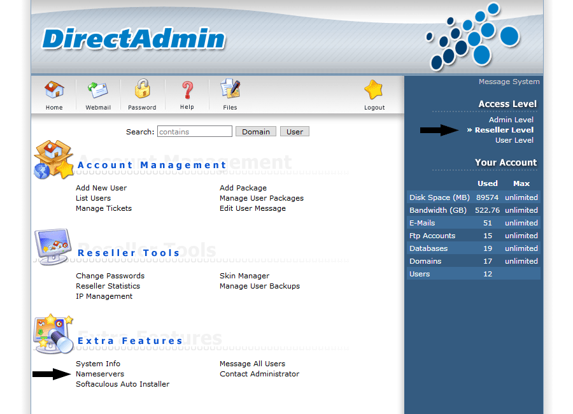
Task: Click the Password padlock icon
Action: click(142, 89)
